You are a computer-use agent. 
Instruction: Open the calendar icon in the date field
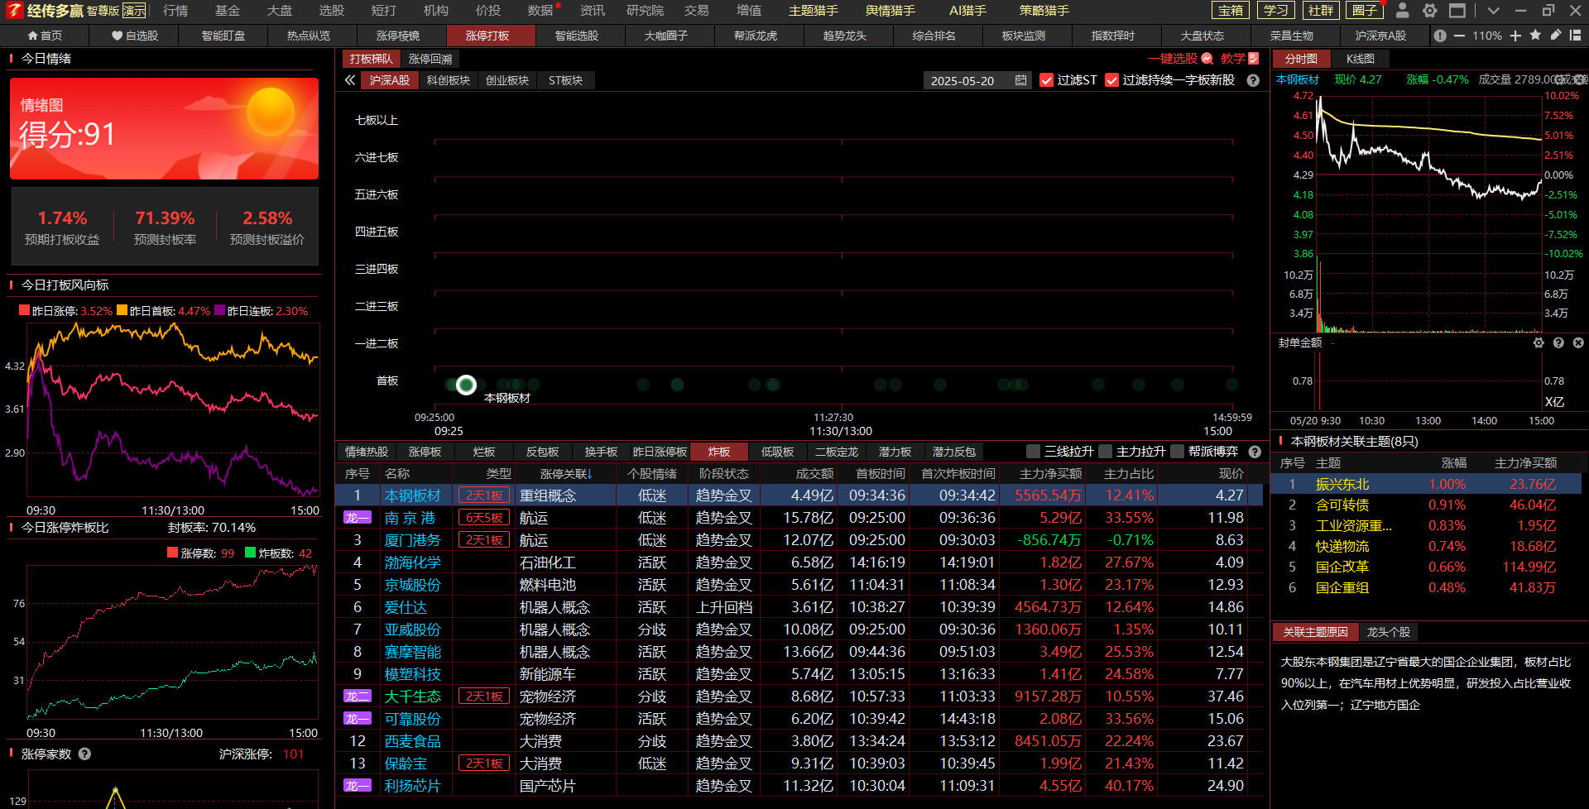1020,80
